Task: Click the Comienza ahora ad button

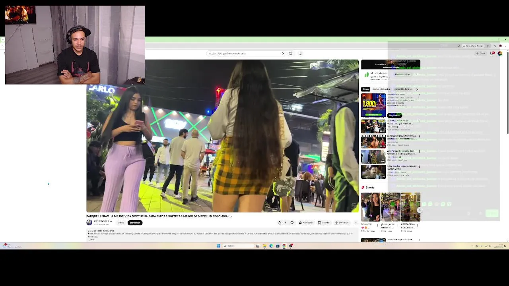Action: pos(402,74)
